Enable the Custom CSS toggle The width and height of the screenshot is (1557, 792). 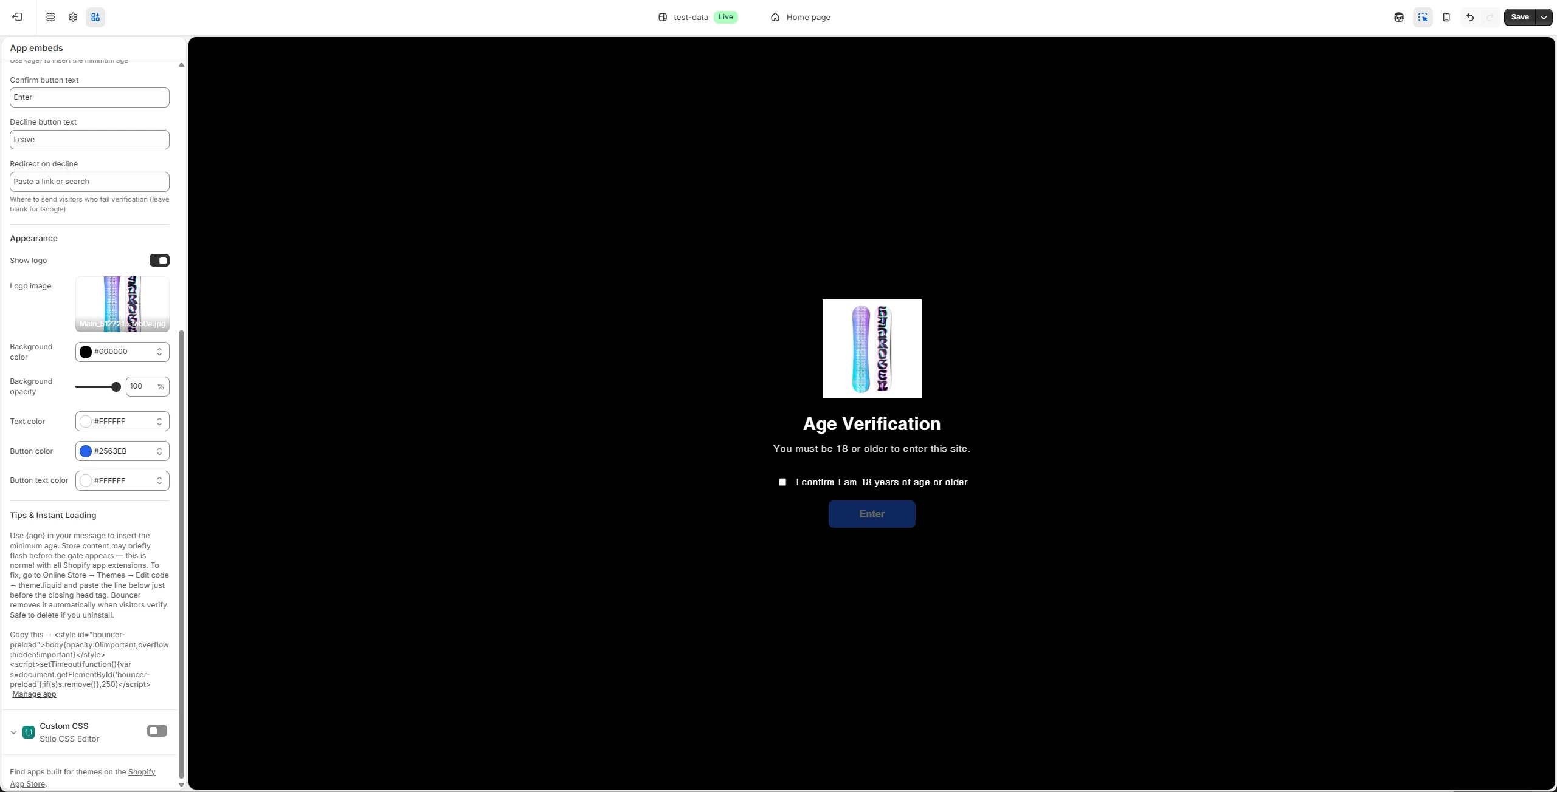[157, 731]
